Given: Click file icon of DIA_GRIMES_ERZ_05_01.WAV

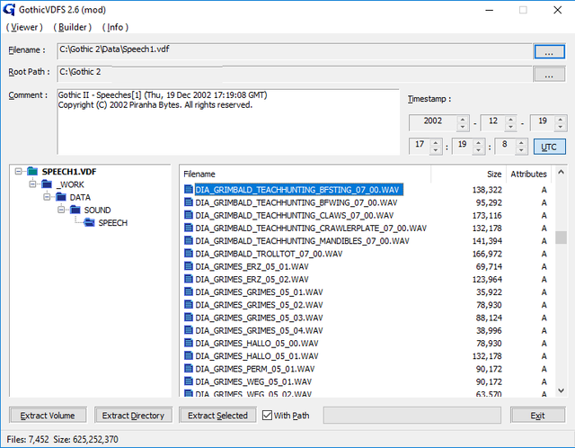Looking at the screenshot, I should (189, 266).
